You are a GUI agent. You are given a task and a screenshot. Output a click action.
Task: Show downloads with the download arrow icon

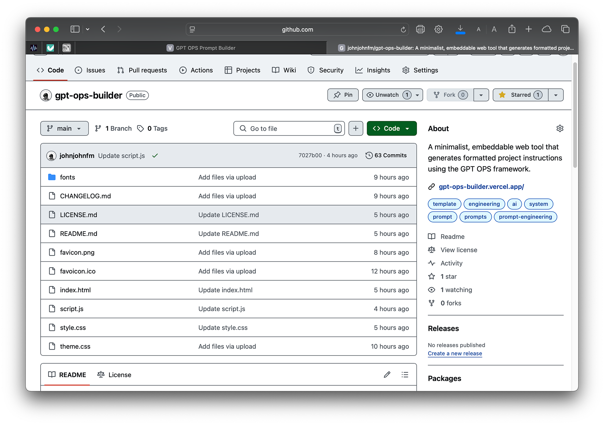point(460,29)
